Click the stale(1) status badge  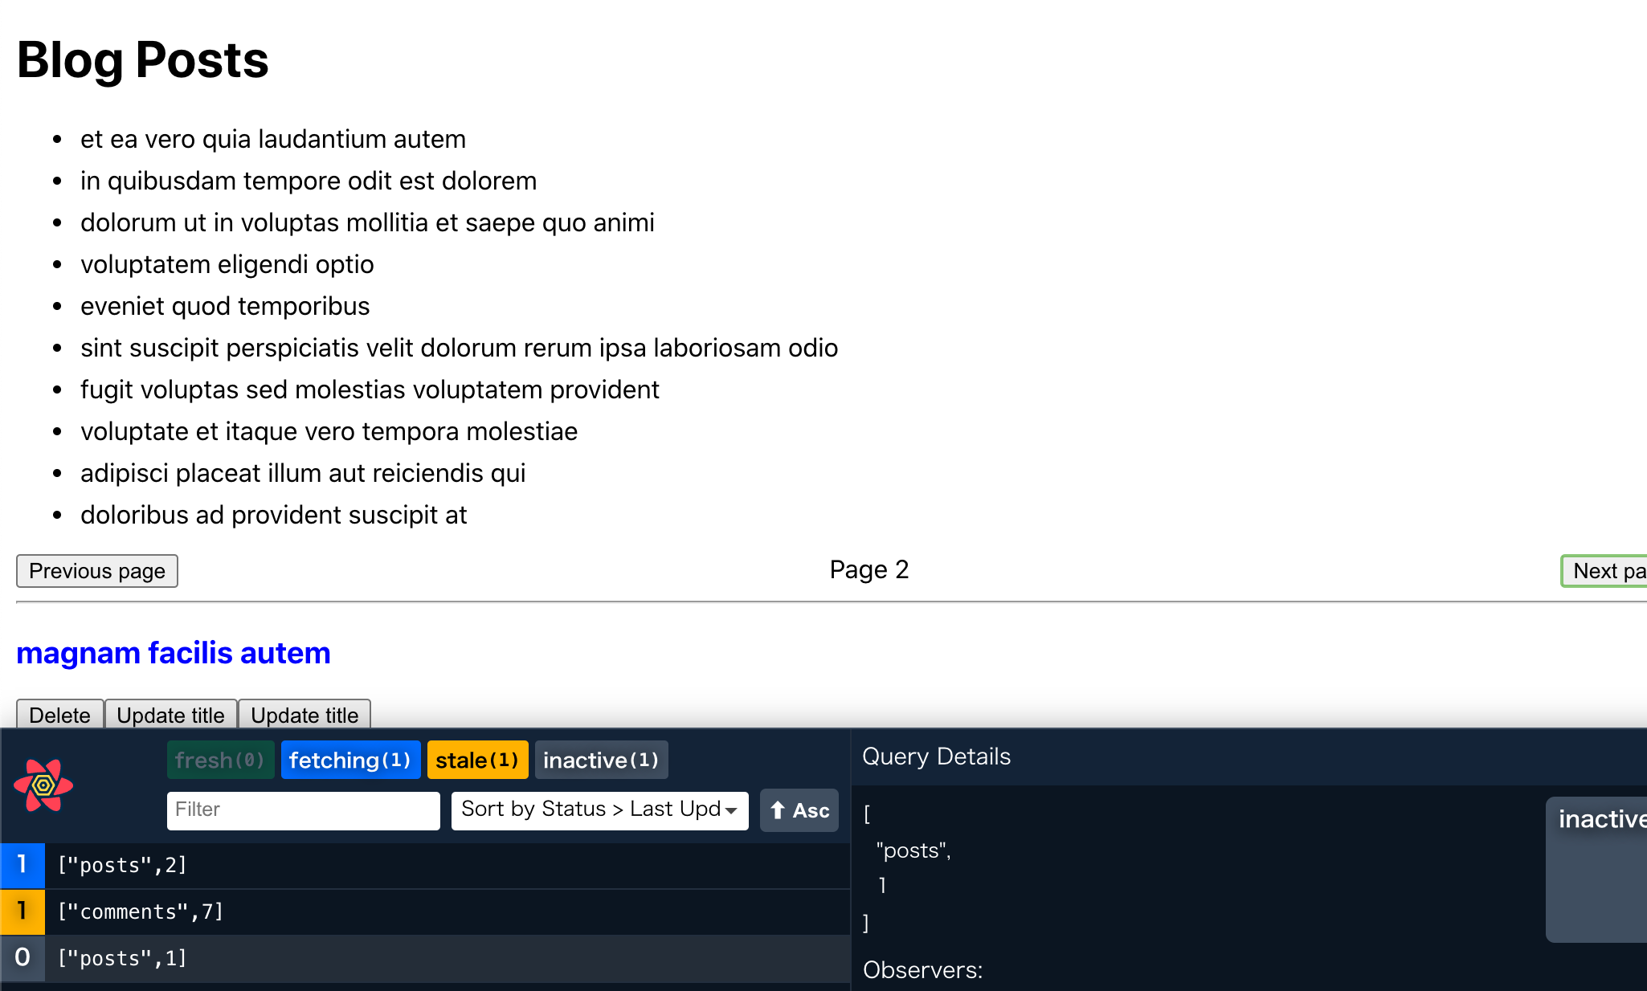477,760
